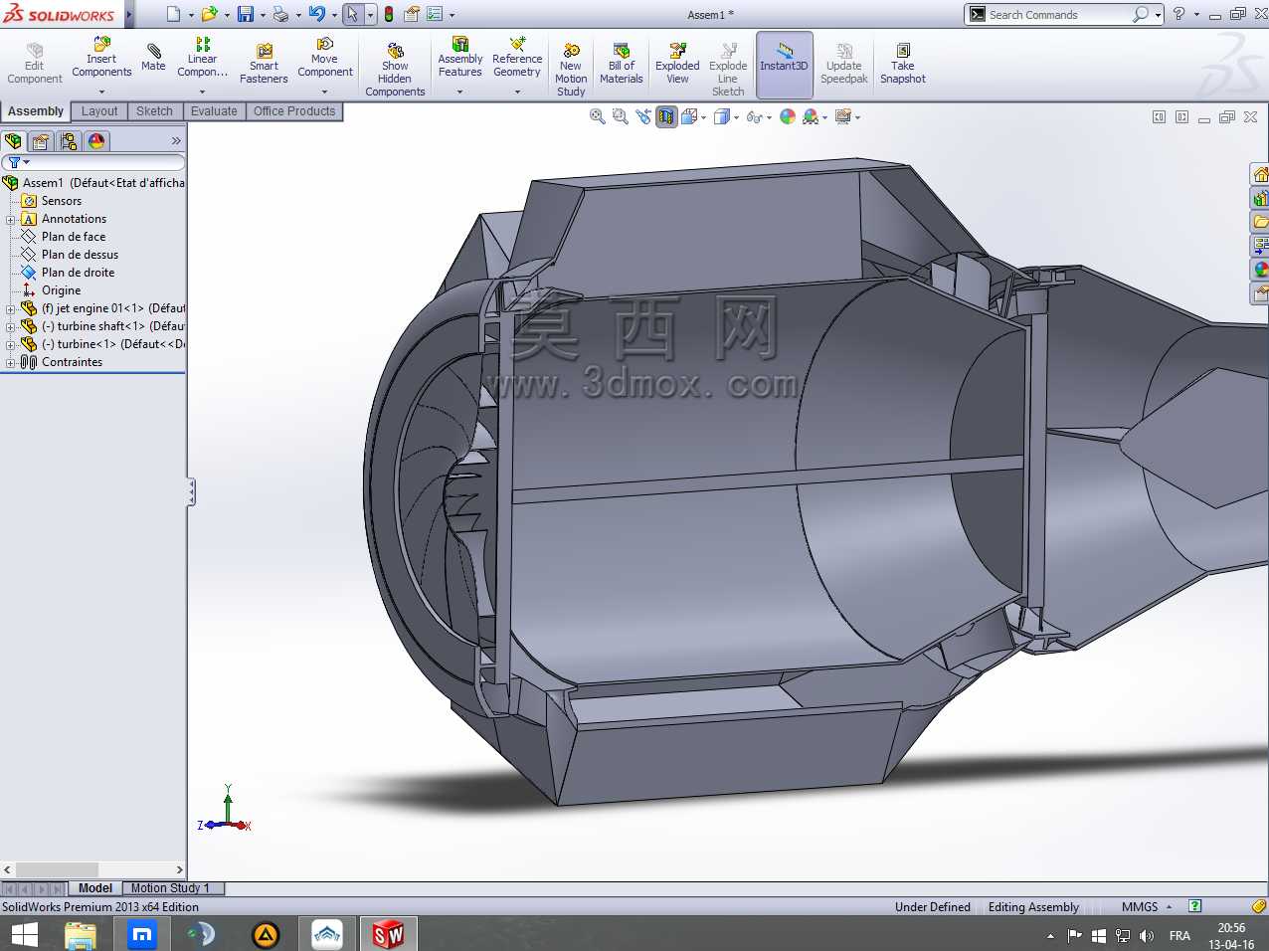Open Linear Component Pattern dropdown arrow
This screenshot has width=1269, height=951.
[x=203, y=93]
